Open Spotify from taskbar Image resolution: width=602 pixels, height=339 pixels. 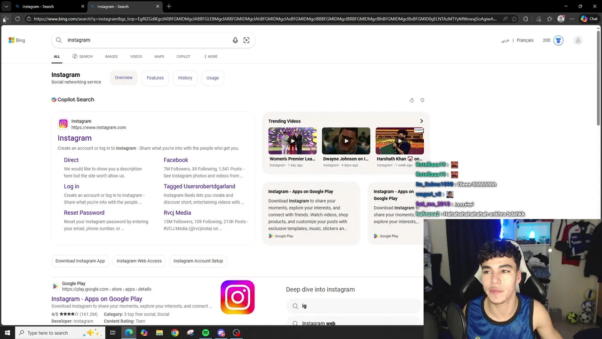pos(206,333)
